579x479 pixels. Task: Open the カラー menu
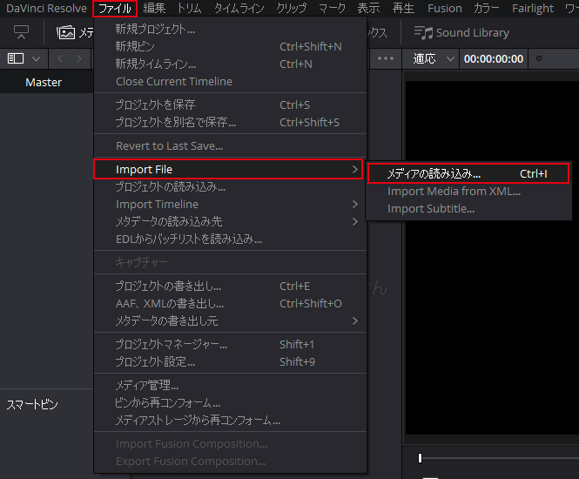[487, 8]
